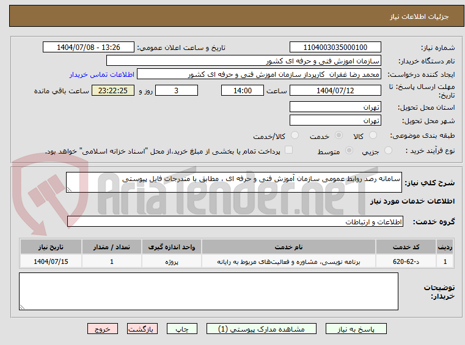The image size is (465, 345).
Task: Click the remaining days field showing 3
Action: (x=177, y=91)
